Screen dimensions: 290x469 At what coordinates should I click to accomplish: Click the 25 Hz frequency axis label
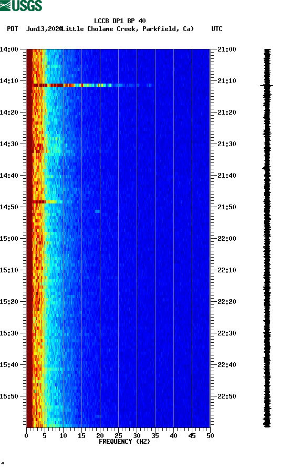[x=118, y=436]
